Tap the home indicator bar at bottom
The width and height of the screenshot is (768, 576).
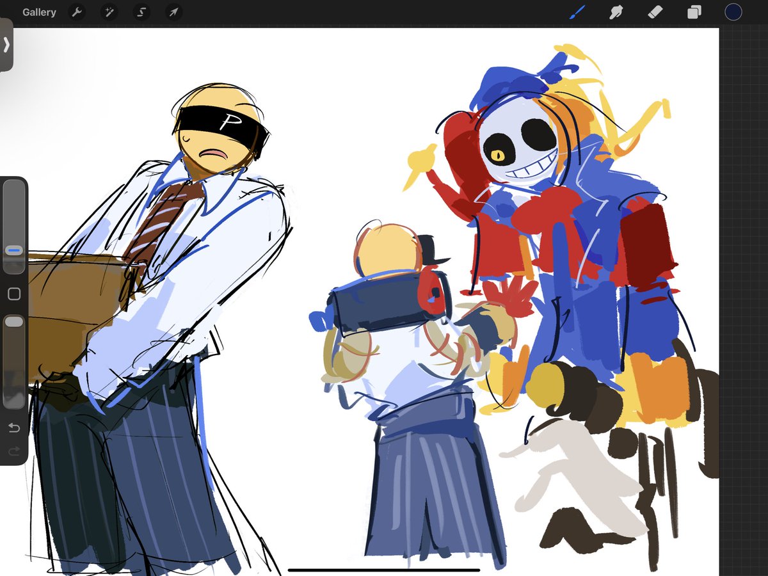(x=384, y=570)
